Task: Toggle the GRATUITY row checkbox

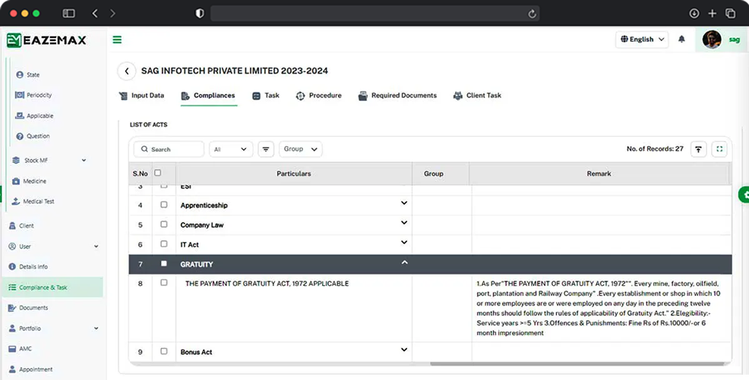Action: [164, 263]
